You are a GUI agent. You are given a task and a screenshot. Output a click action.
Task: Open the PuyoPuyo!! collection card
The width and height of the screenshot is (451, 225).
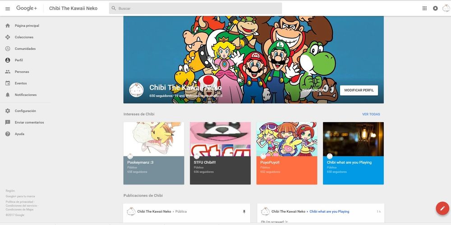287,153
